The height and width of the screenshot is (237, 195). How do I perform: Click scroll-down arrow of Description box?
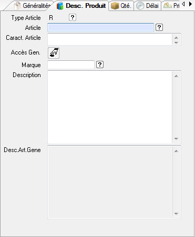coord(176,139)
